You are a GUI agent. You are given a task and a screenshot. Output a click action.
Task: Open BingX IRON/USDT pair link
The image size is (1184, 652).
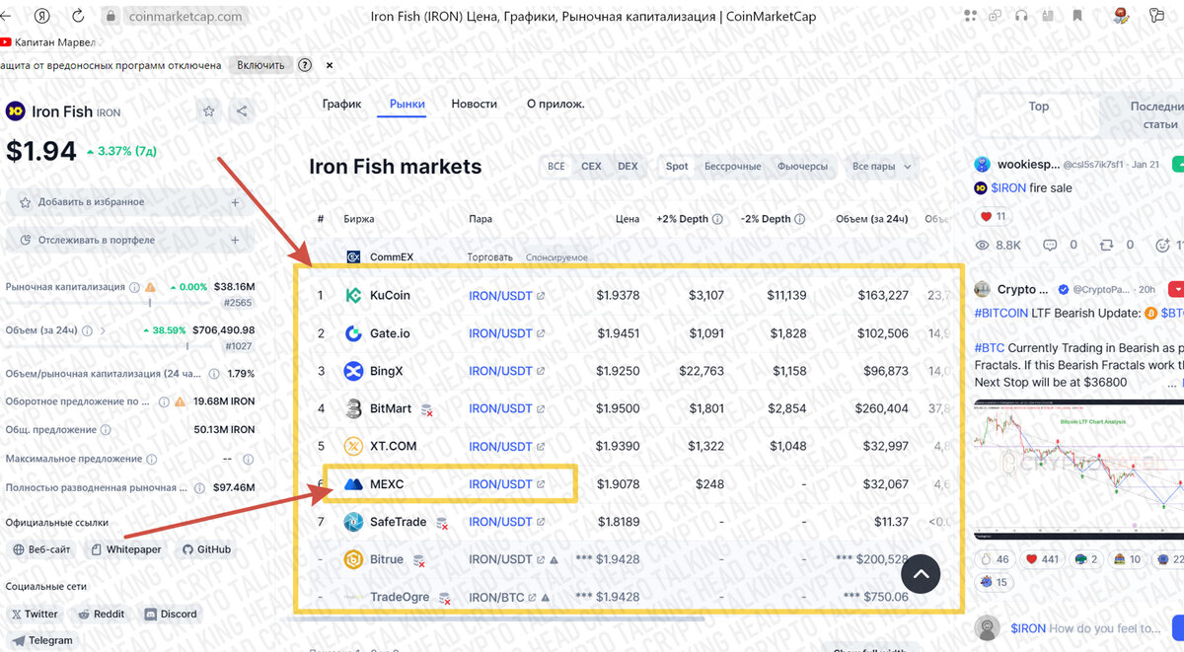point(500,371)
